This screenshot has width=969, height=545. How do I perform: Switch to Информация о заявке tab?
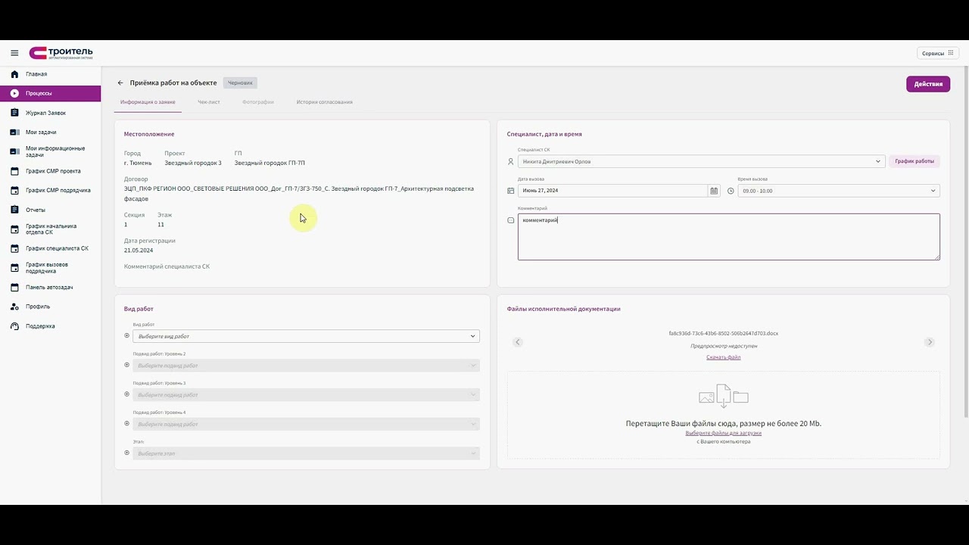pos(148,101)
